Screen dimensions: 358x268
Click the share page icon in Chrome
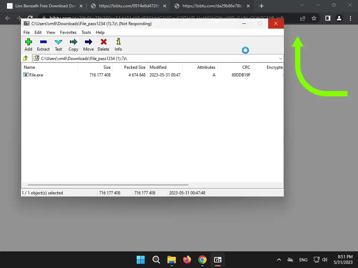(x=303, y=18)
